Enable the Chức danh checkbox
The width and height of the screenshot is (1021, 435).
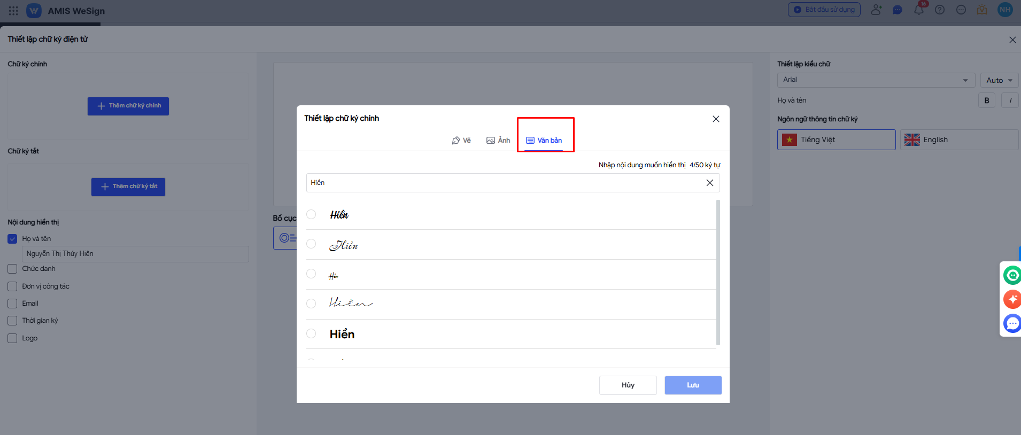click(x=12, y=269)
